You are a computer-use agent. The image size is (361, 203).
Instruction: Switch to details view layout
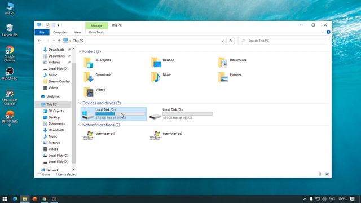[x=322, y=174]
